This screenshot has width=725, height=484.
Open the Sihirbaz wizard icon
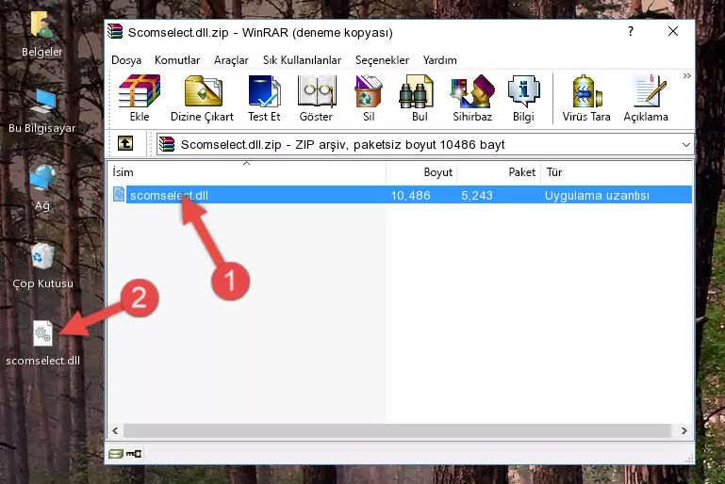pos(472,91)
